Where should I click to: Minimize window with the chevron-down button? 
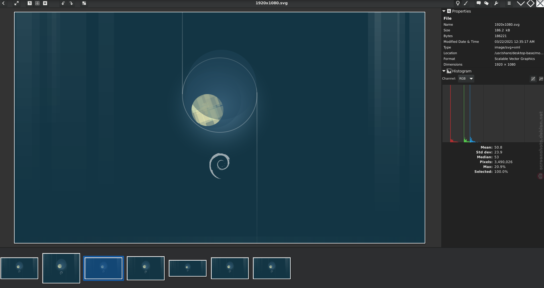click(x=521, y=3)
